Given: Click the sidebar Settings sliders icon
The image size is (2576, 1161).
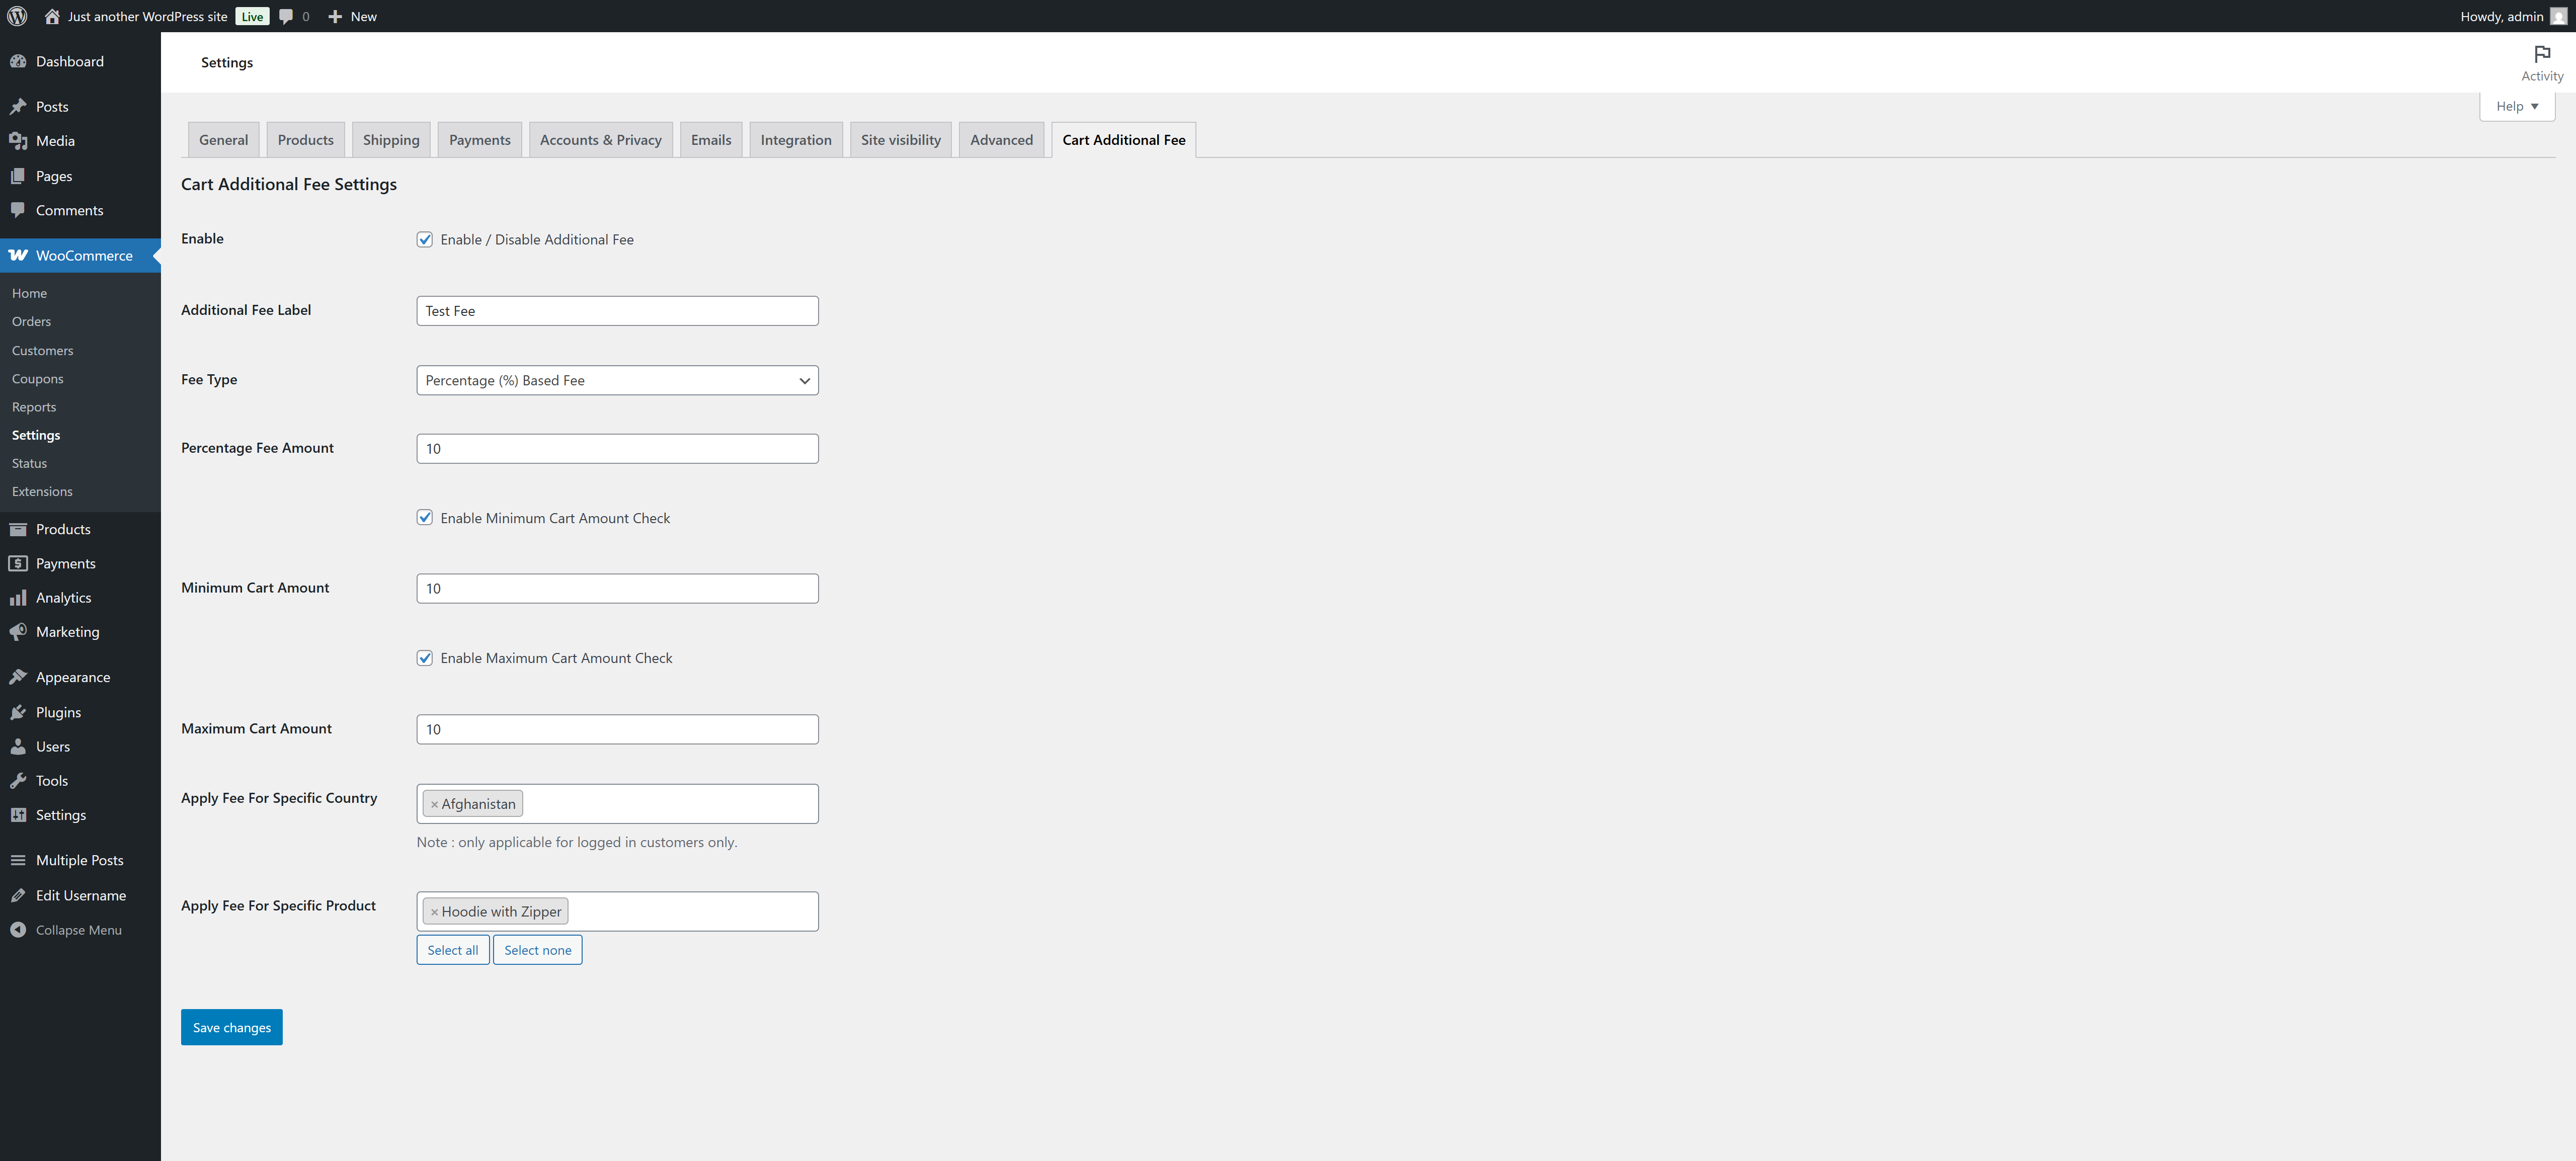Looking at the screenshot, I should coord(18,815).
